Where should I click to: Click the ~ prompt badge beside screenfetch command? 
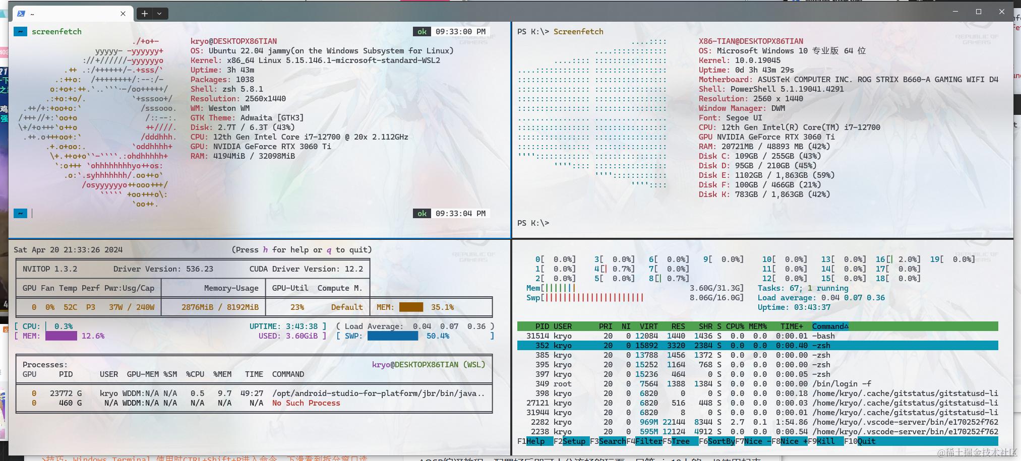coord(20,31)
